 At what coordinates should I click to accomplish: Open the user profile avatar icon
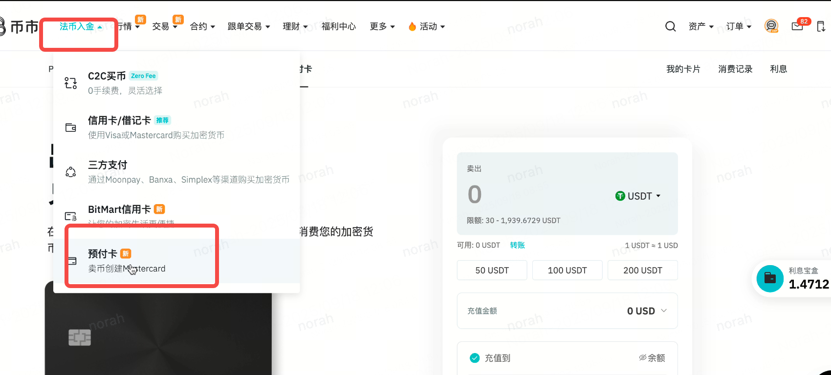[771, 26]
